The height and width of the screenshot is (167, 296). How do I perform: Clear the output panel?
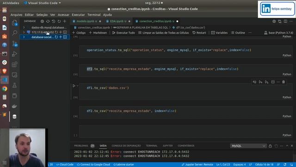tap(276, 146)
